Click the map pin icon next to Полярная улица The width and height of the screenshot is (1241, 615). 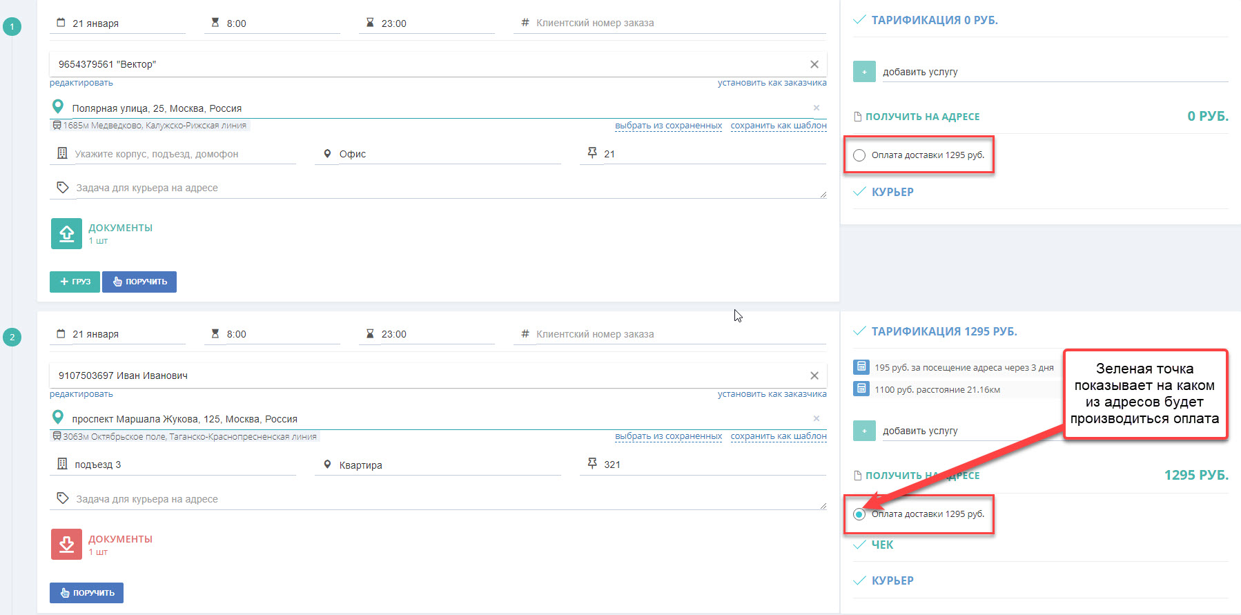[x=58, y=107]
